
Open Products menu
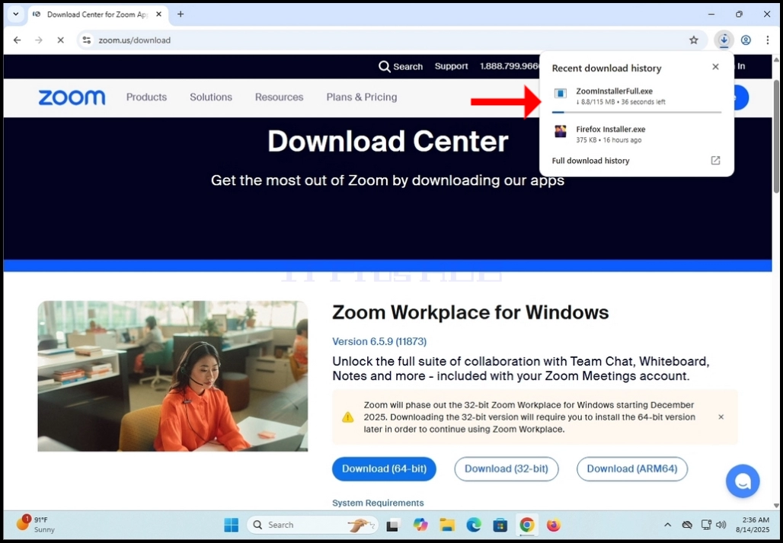(146, 97)
